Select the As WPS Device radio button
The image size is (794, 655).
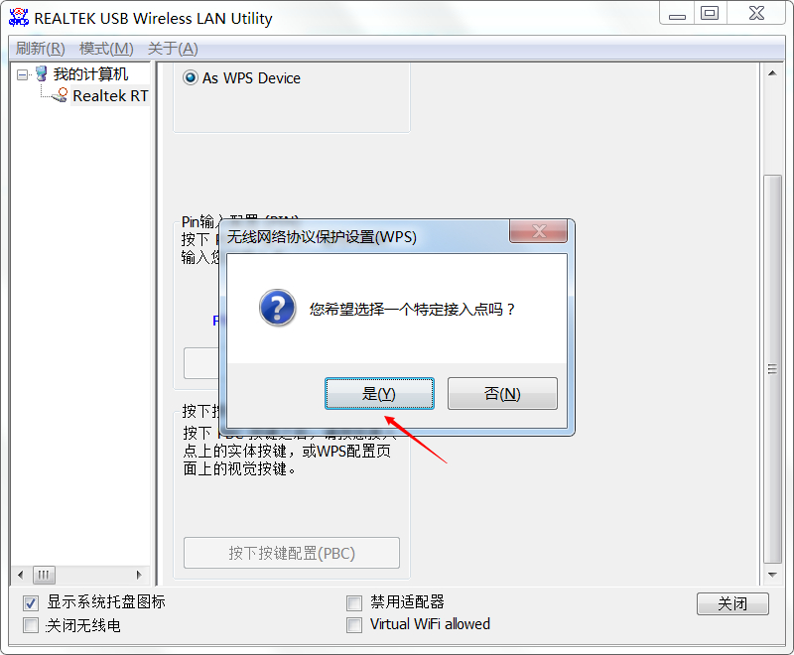[x=191, y=78]
